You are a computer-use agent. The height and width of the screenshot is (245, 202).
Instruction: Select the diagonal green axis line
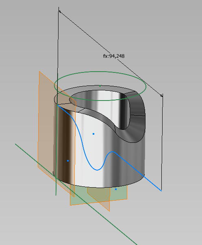[x=76, y=195]
